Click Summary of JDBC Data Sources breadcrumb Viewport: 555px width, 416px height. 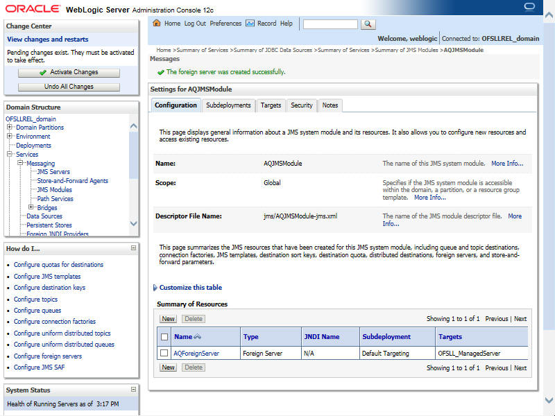273,50
